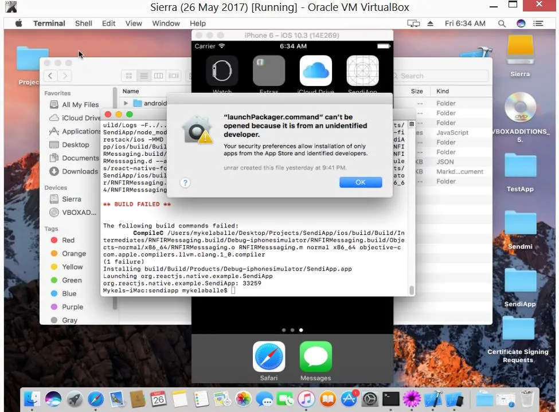Expand the android folder in Finder

click(126, 103)
